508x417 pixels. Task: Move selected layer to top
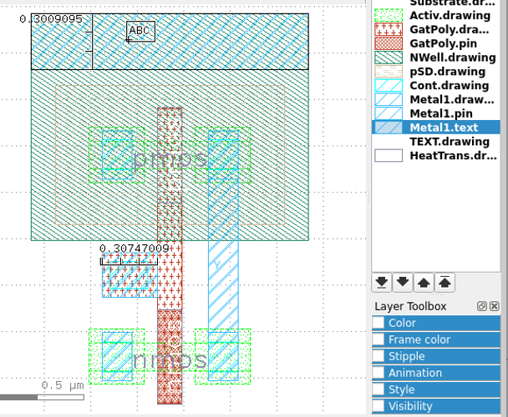pos(446,282)
